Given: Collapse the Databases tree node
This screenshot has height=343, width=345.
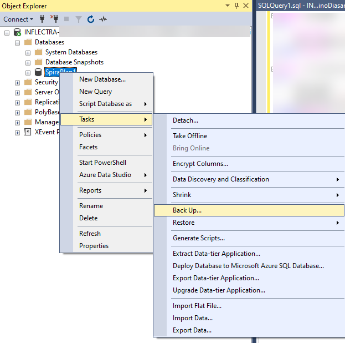Looking at the screenshot, I should coord(17,42).
